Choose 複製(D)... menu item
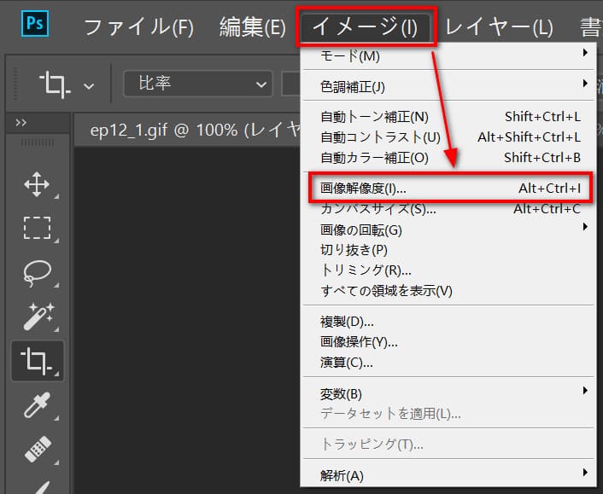Image resolution: width=603 pixels, height=494 pixels. tap(448, 322)
